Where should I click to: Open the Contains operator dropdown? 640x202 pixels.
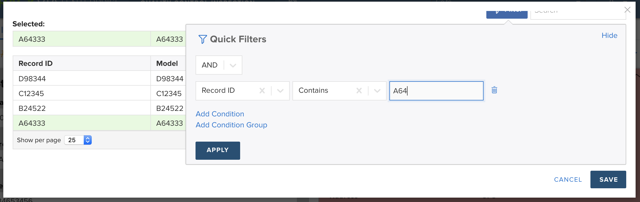tap(377, 91)
